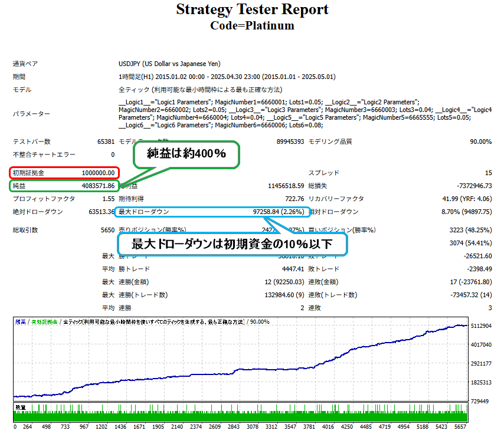This screenshot has height=434, width=501.
Task: Click the 期間 label
Action: tap(19, 77)
